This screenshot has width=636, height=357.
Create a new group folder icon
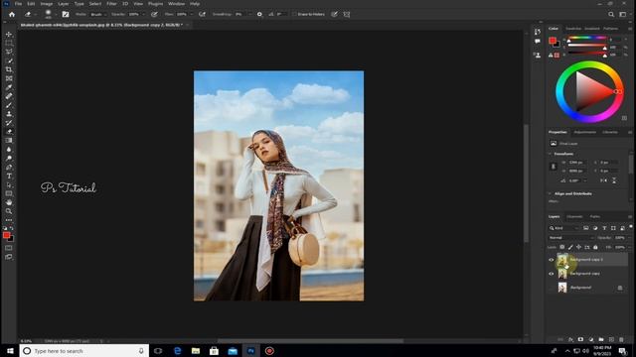click(x=601, y=339)
